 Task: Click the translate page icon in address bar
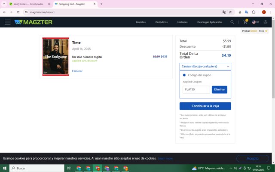click(x=224, y=12)
